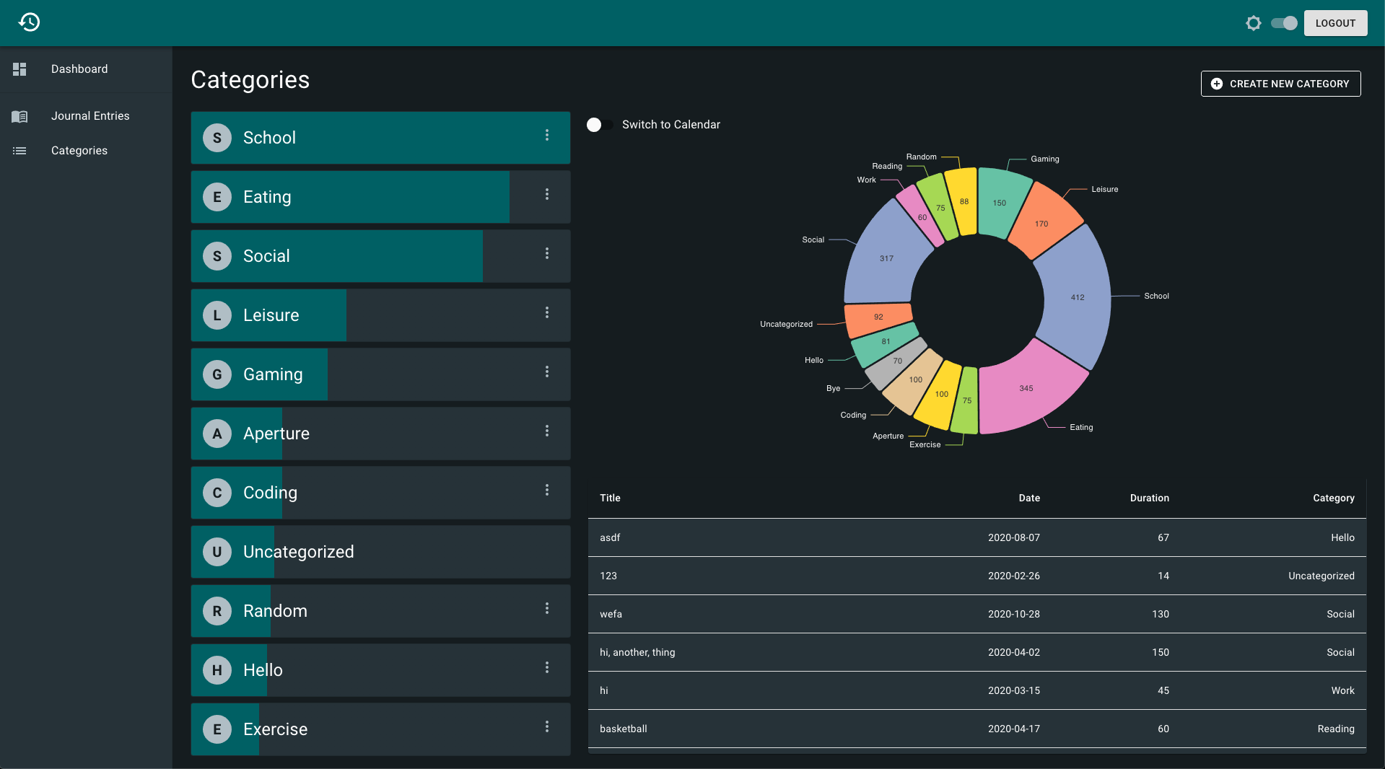The width and height of the screenshot is (1385, 769).
Task: Click the Coding chart label
Action: (x=853, y=415)
